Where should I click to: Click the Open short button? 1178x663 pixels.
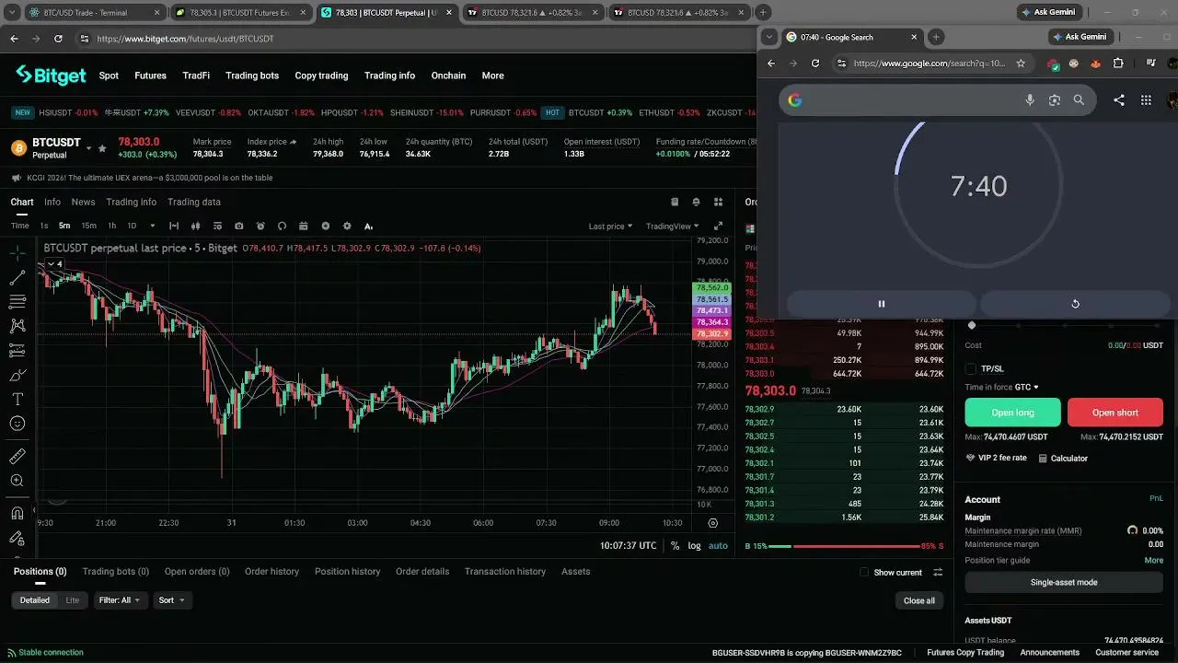pos(1115,413)
